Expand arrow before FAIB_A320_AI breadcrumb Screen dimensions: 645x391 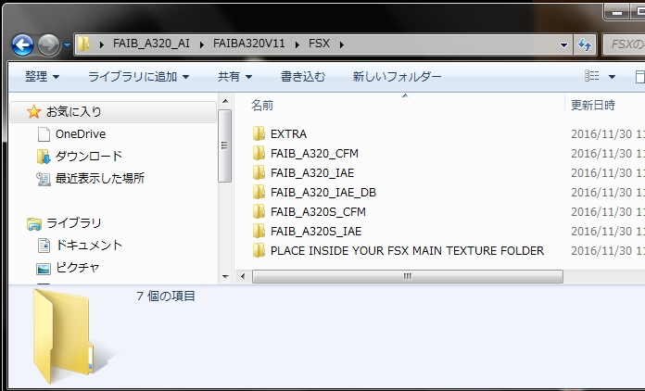point(102,44)
